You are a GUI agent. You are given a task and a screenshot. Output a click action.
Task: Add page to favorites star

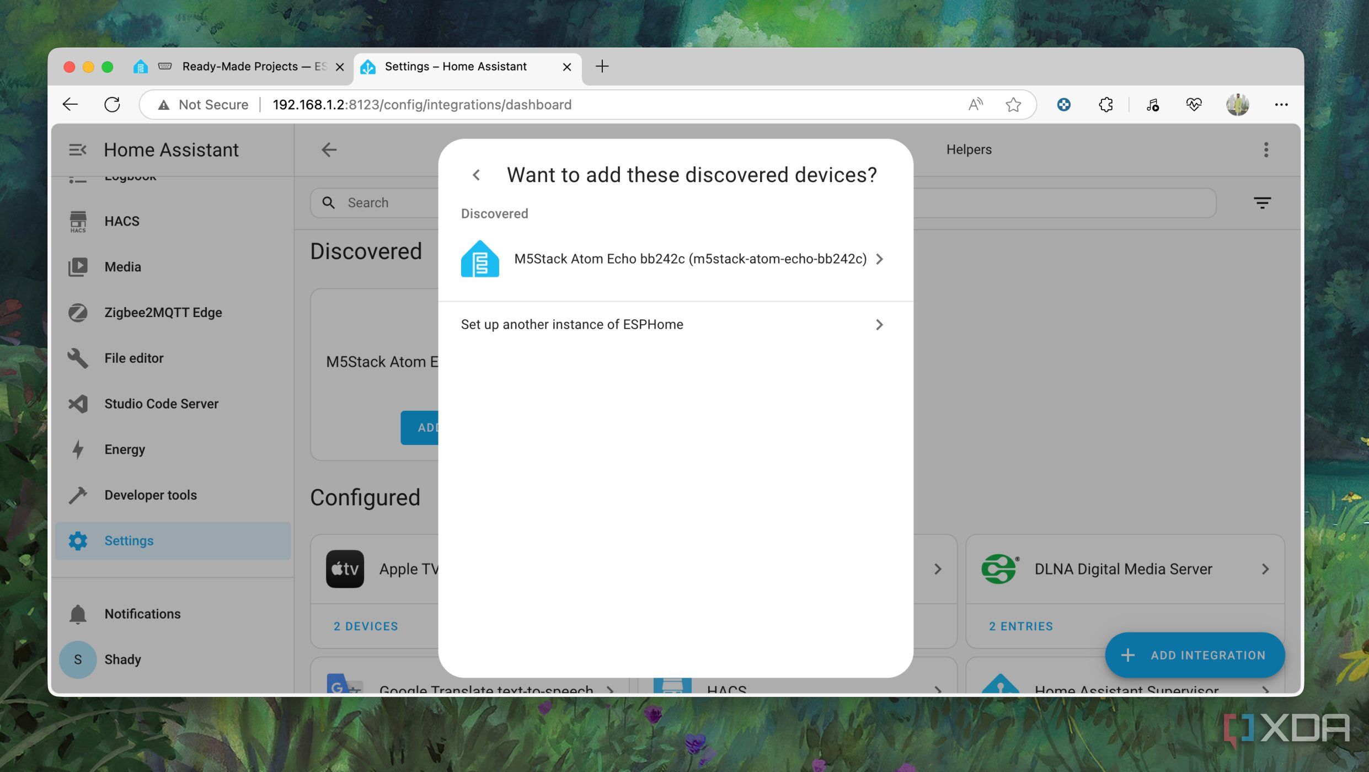pyautogui.click(x=1013, y=105)
